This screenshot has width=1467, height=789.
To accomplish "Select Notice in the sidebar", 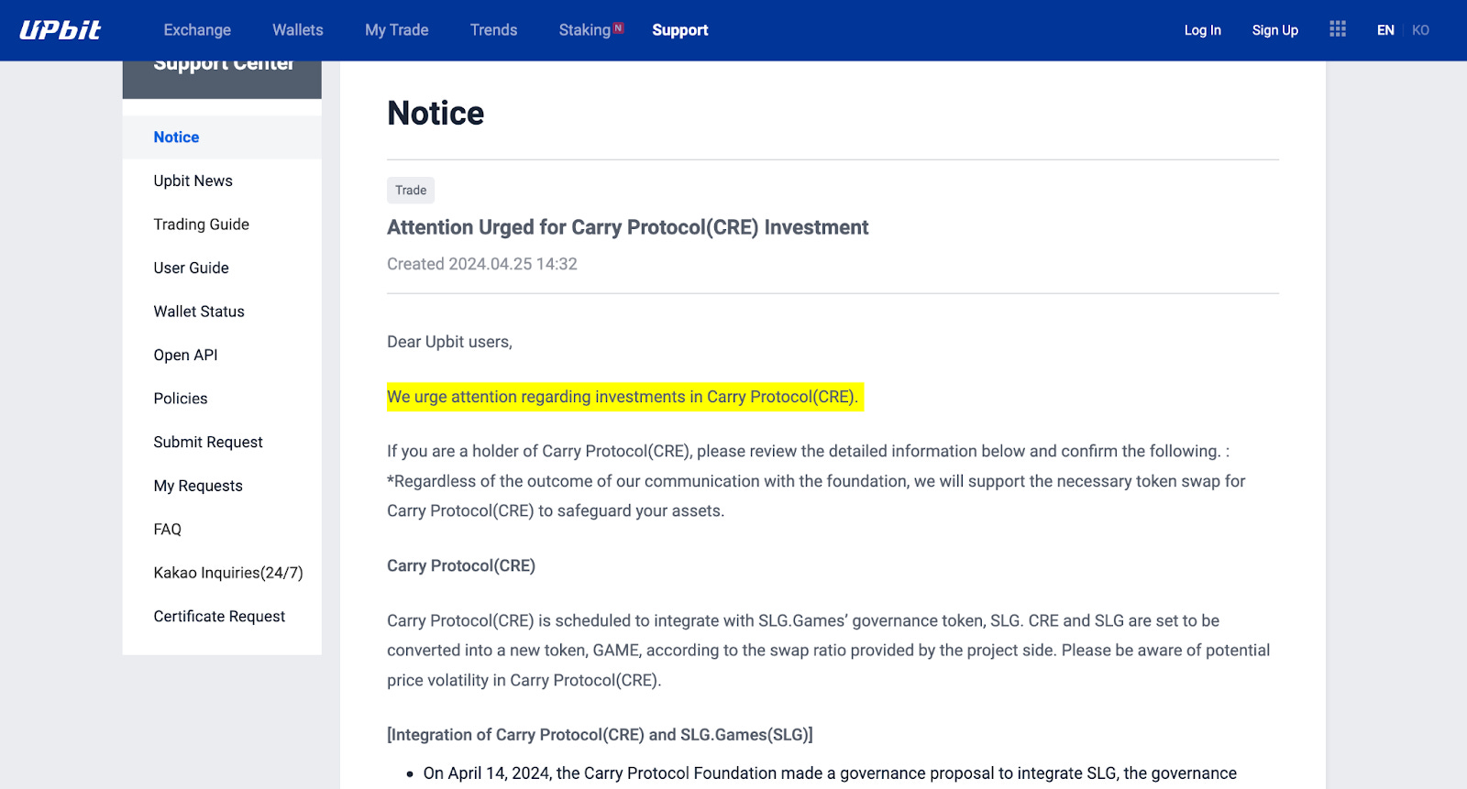I will [222, 137].
